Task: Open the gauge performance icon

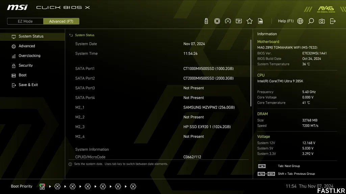Action: point(228,21)
